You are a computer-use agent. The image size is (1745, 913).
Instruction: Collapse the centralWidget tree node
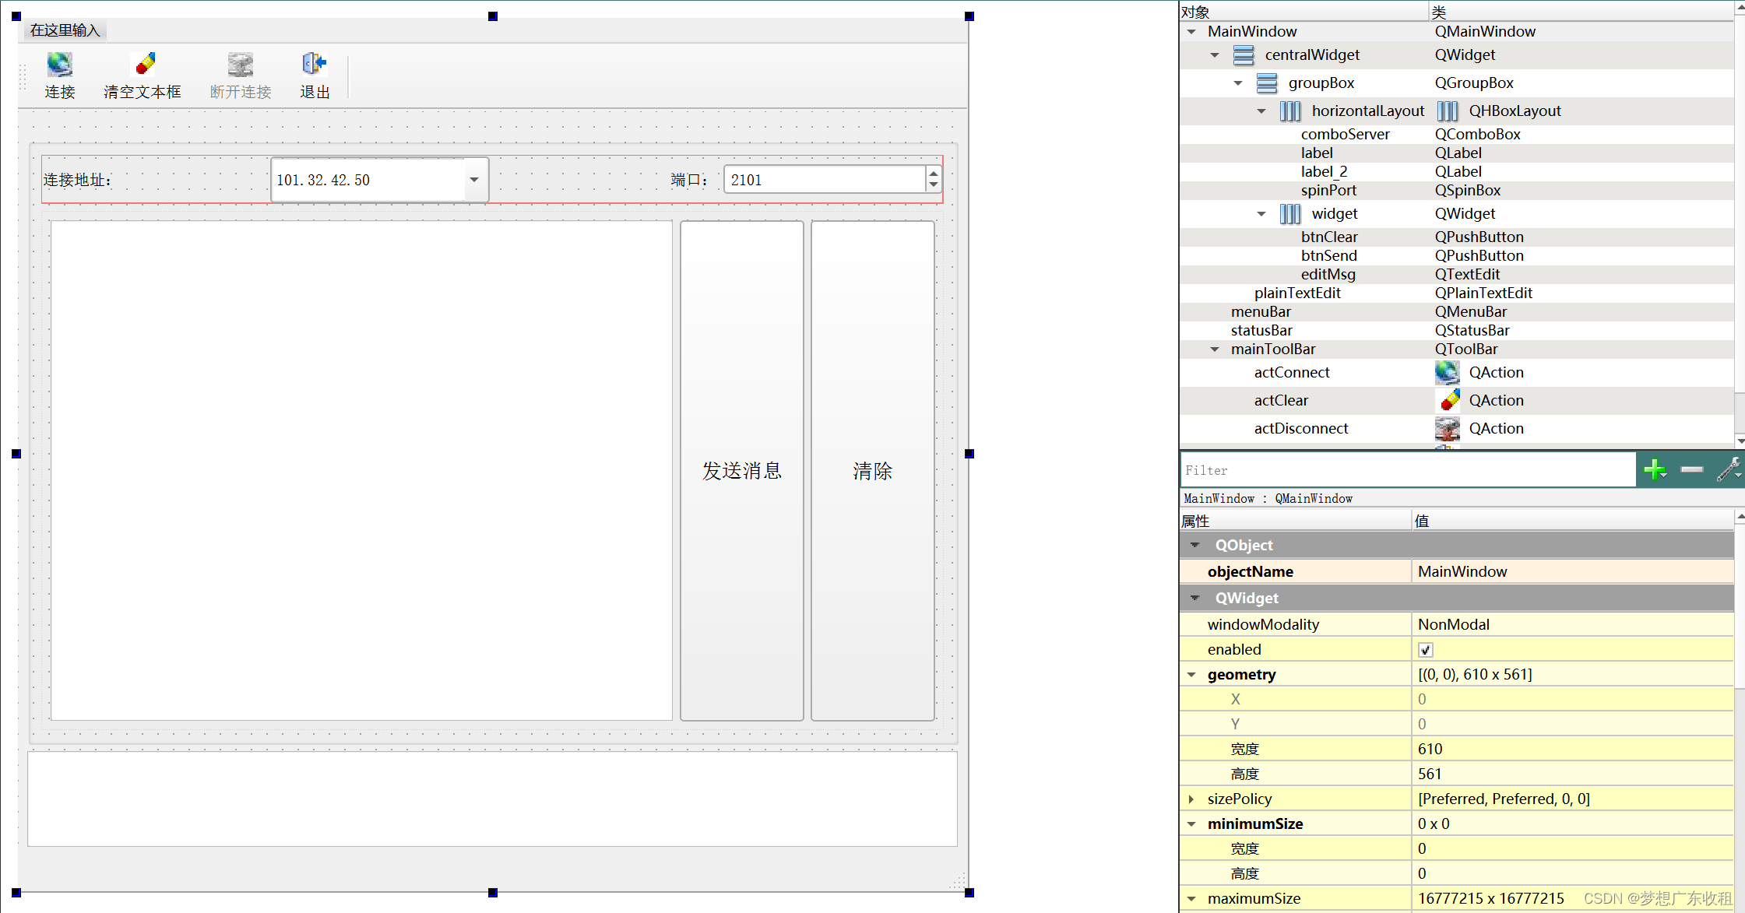click(1215, 55)
